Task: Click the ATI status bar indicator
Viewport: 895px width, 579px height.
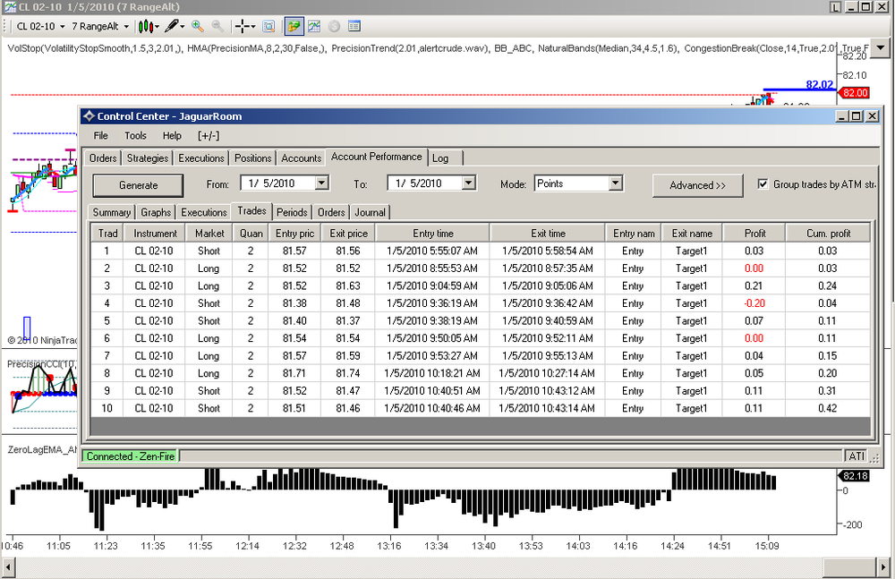Action: (x=857, y=456)
